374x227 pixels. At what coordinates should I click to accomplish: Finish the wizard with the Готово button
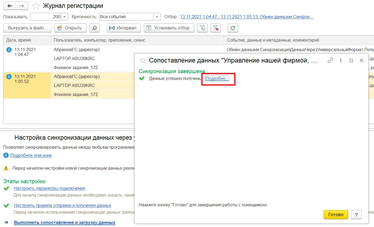(336, 215)
